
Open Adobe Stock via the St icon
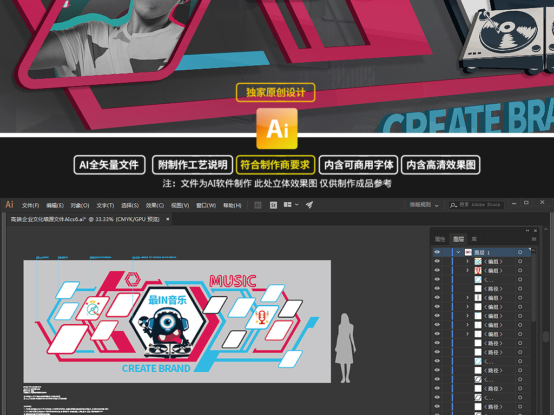(x=273, y=205)
